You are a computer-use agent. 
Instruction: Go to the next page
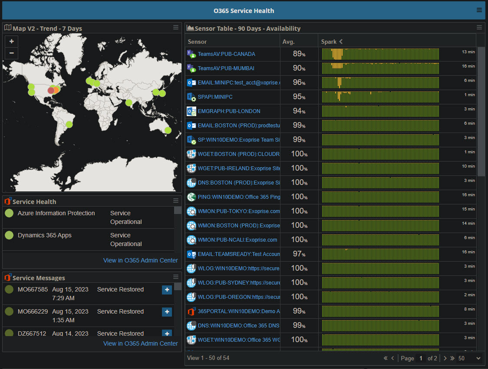(445, 358)
